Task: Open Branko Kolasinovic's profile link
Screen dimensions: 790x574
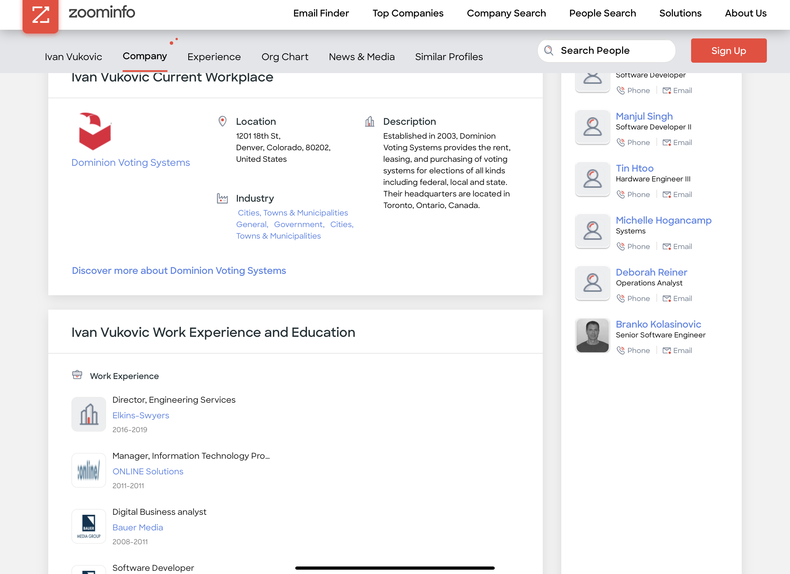Action: [658, 324]
